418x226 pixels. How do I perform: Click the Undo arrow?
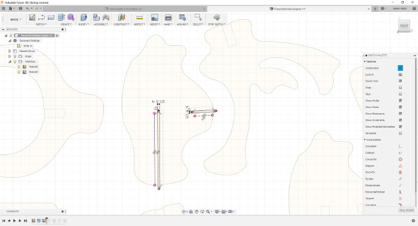(27, 8)
